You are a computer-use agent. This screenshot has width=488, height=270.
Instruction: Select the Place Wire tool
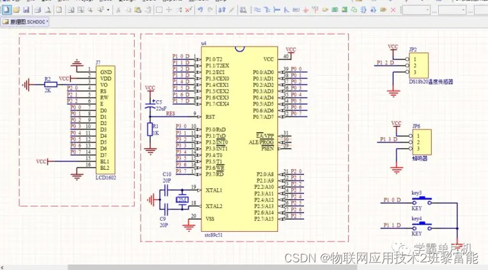coord(257,10)
